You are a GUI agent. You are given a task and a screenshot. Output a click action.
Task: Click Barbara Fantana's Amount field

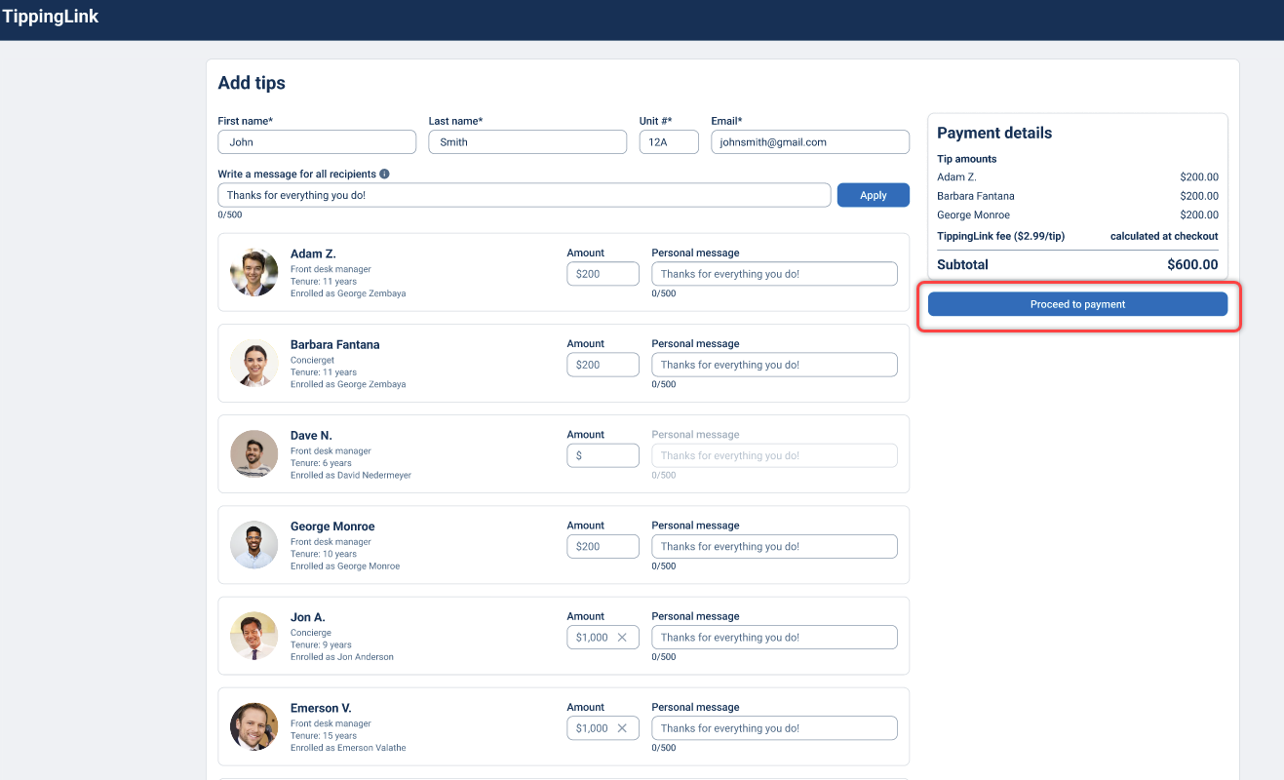(x=603, y=365)
